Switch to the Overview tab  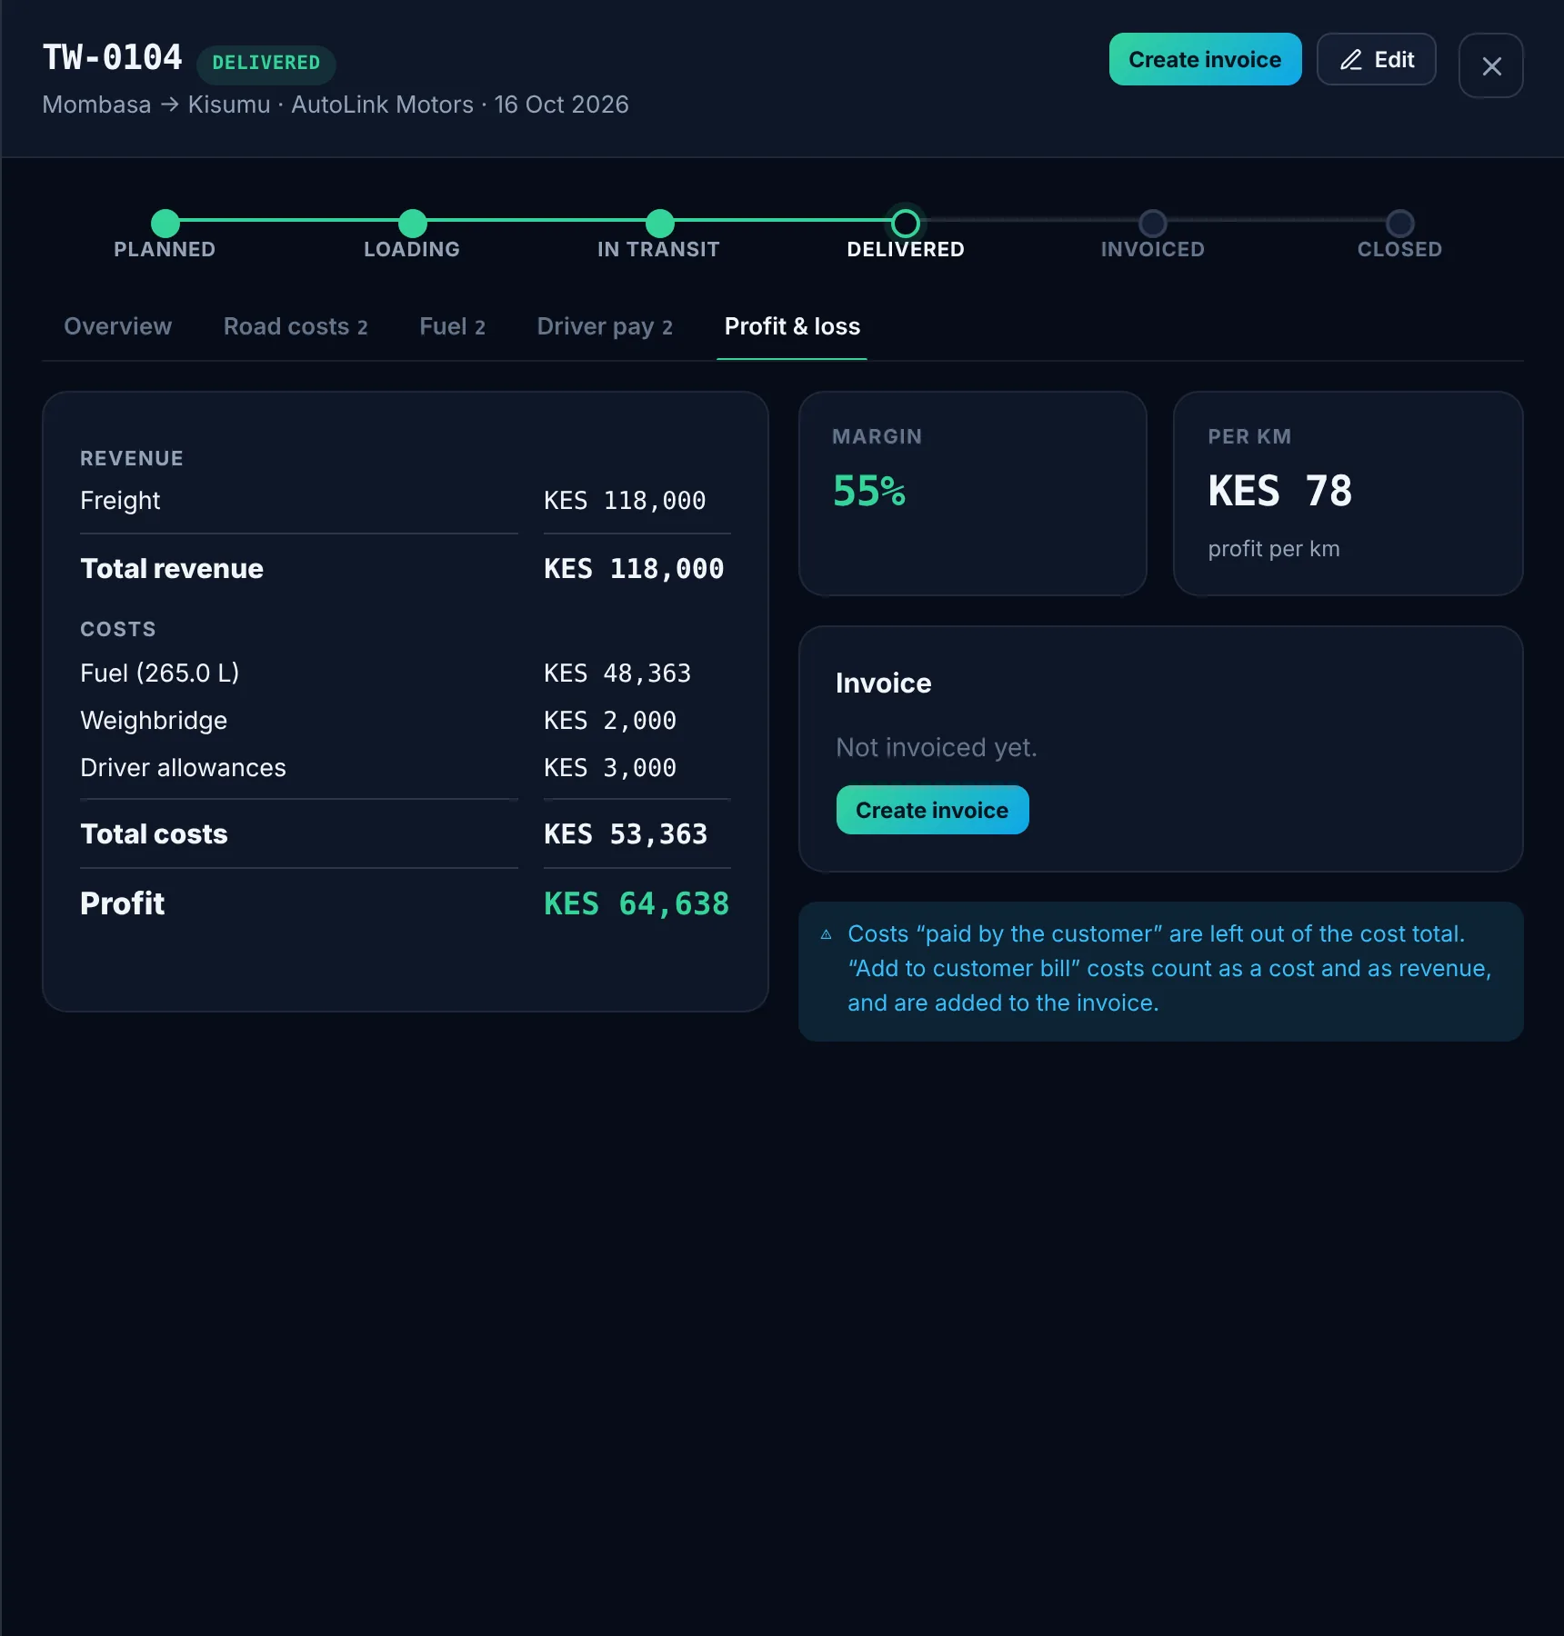coord(118,326)
